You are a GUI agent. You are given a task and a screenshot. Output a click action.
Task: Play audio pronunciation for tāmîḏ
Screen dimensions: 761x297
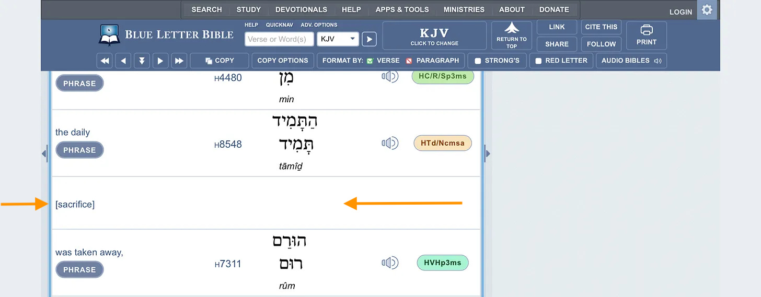point(390,143)
